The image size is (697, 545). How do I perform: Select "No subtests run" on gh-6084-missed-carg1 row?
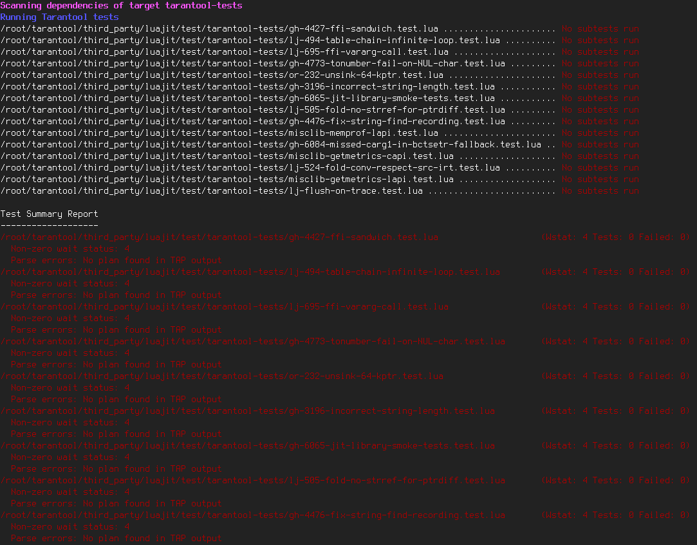pos(600,145)
